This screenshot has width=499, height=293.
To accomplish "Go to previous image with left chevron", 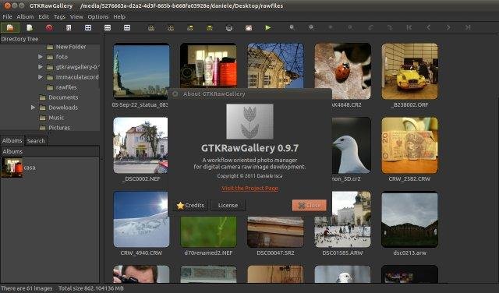I will pos(429,28).
